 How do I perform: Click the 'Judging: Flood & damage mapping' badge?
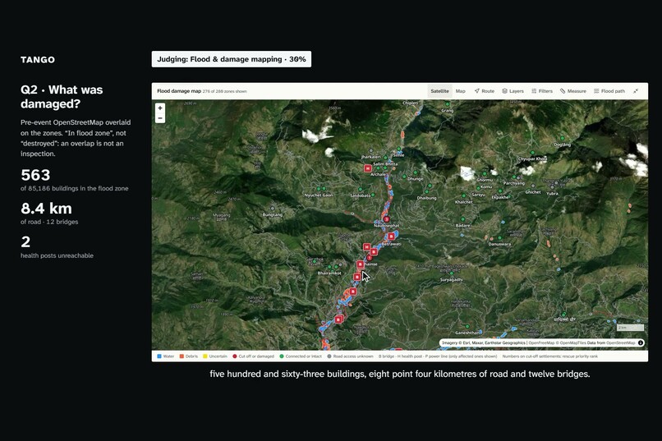[232, 59]
